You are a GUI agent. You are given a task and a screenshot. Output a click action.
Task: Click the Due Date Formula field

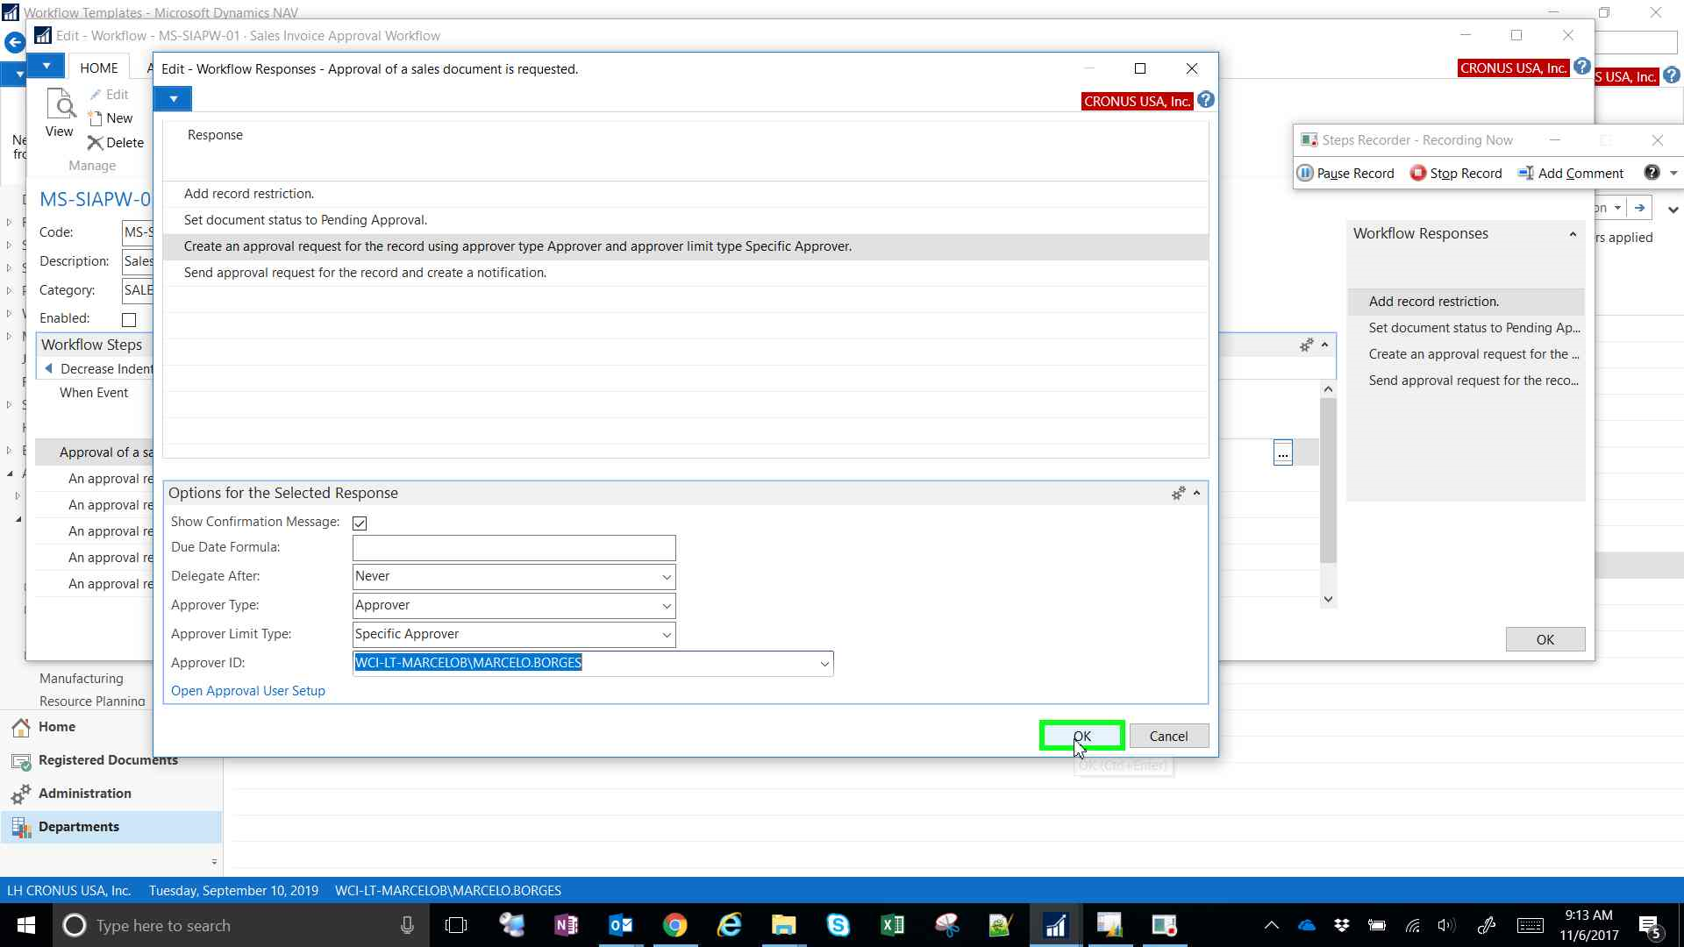(x=514, y=548)
